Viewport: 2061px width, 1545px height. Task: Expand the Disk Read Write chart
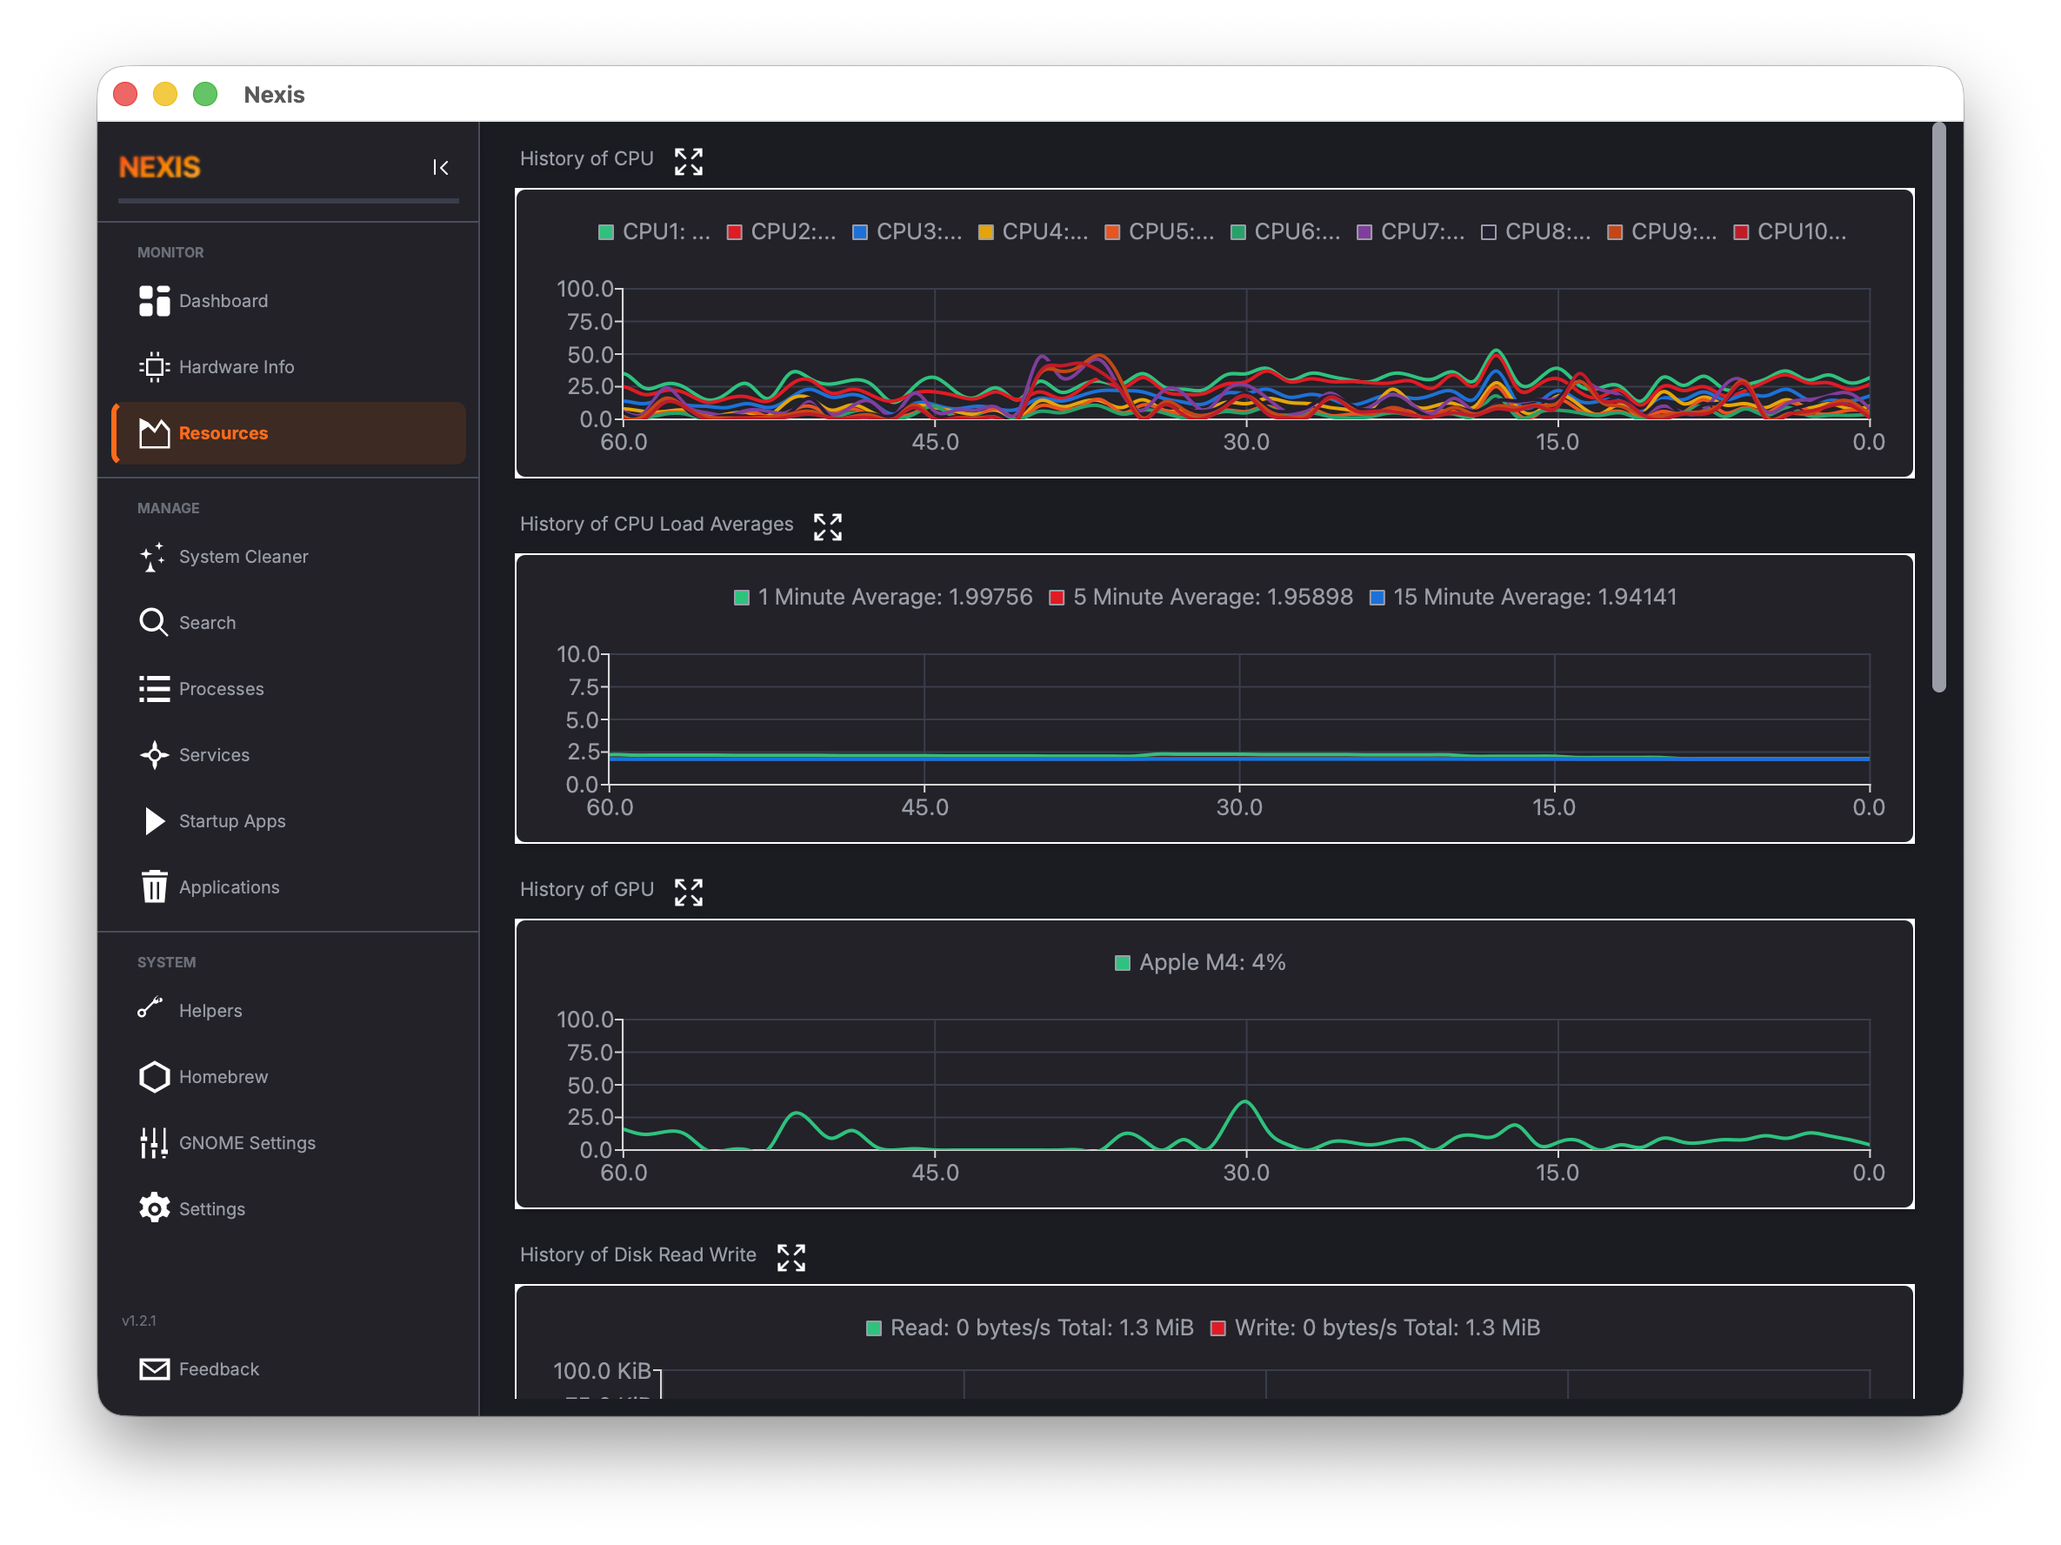[791, 1258]
